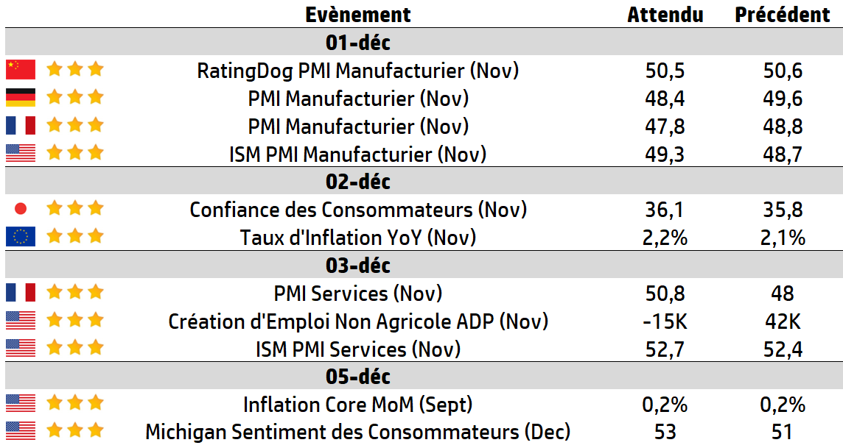The height and width of the screenshot is (448, 843).
Task: Click the stars beside RatingDog PMI Manufacturier
Action: pyautogui.click(x=75, y=70)
